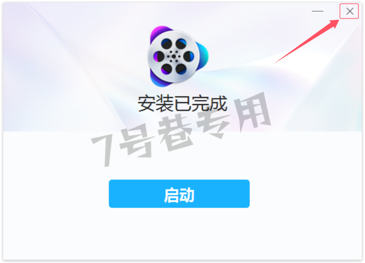The width and height of the screenshot is (365, 263).
Task: Close the installer window with X
Action: (350, 11)
